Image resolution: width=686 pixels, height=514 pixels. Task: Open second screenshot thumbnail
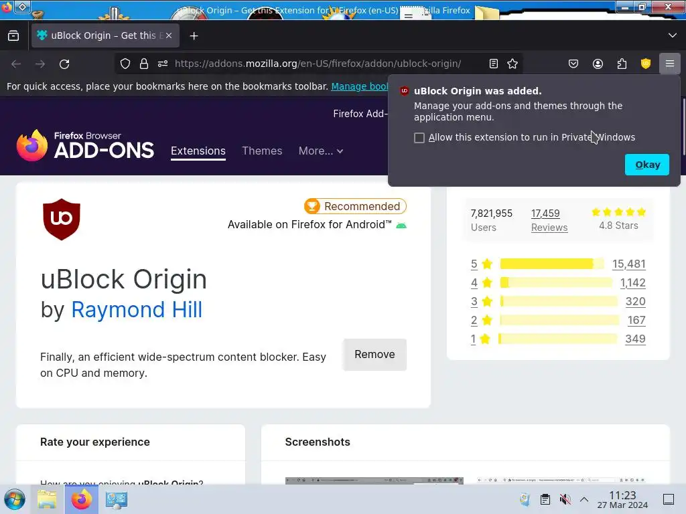coord(561,481)
